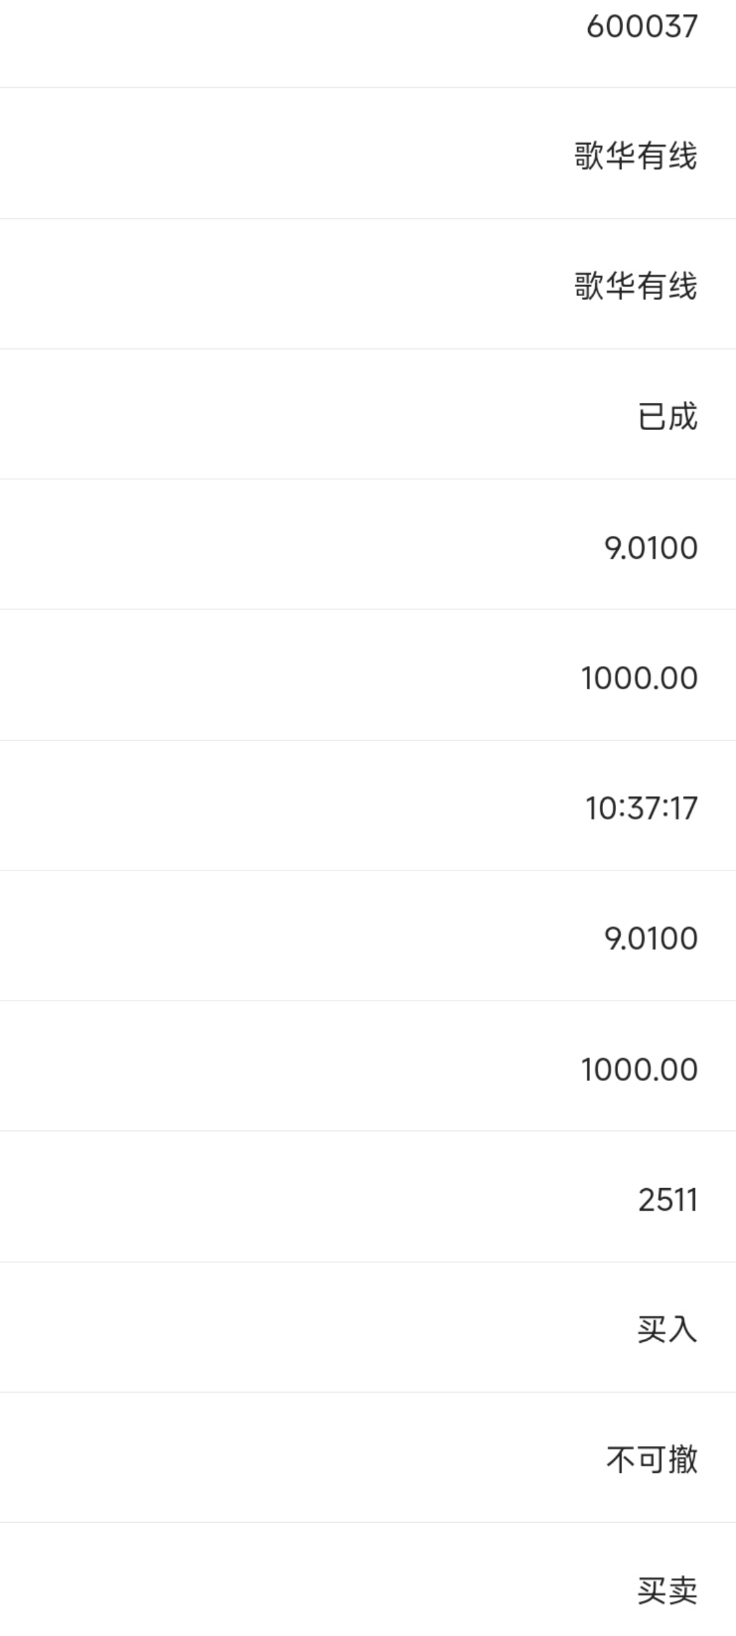Tap the 1000.00 quantity above the 10:37:17 time
This screenshot has width=736, height=1636.
pyautogui.click(x=639, y=678)
